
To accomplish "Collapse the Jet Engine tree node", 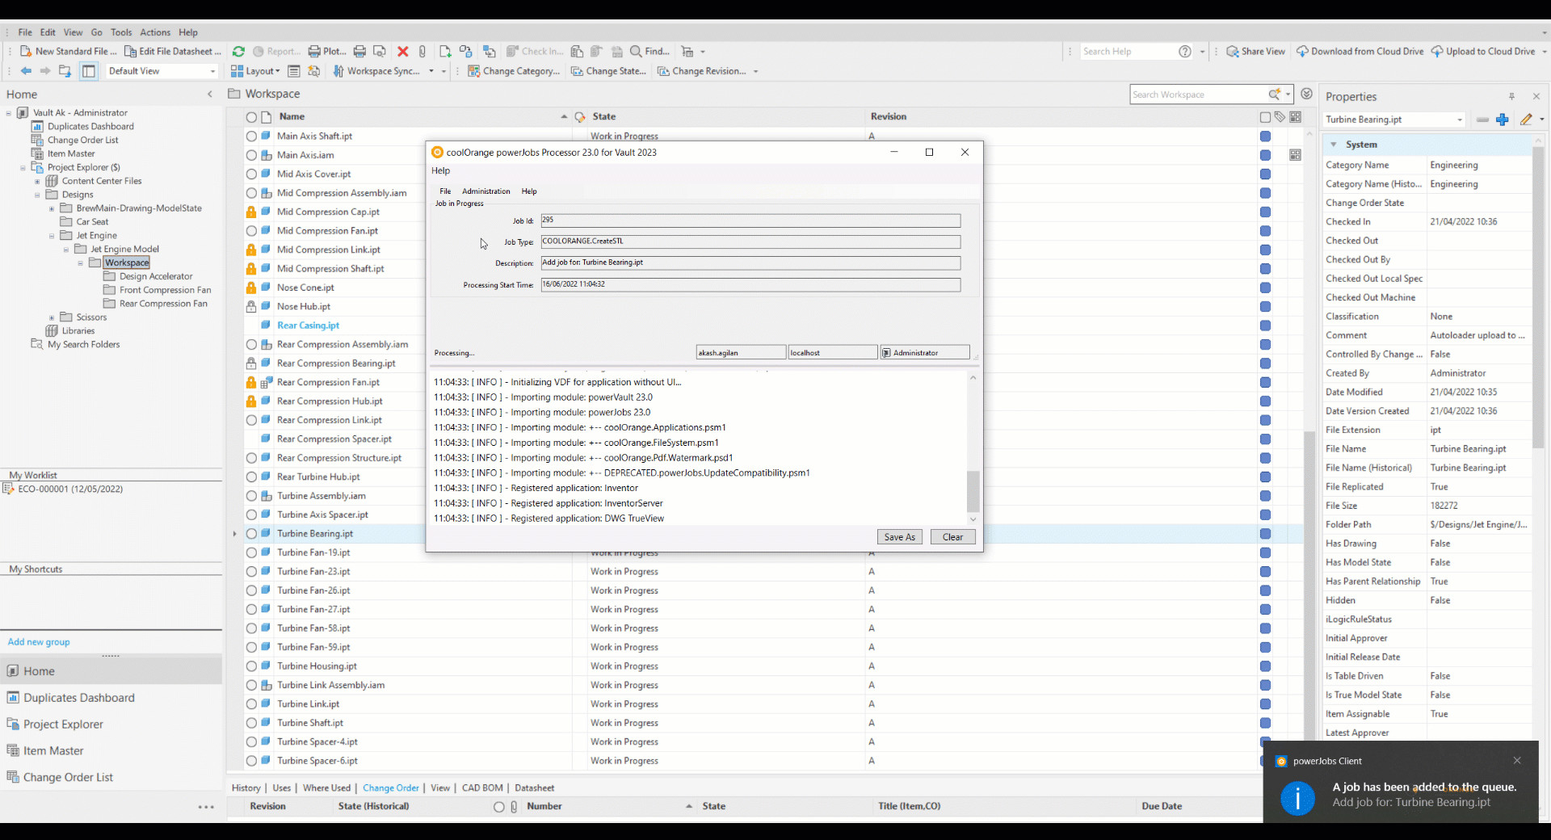I will 52,236.
